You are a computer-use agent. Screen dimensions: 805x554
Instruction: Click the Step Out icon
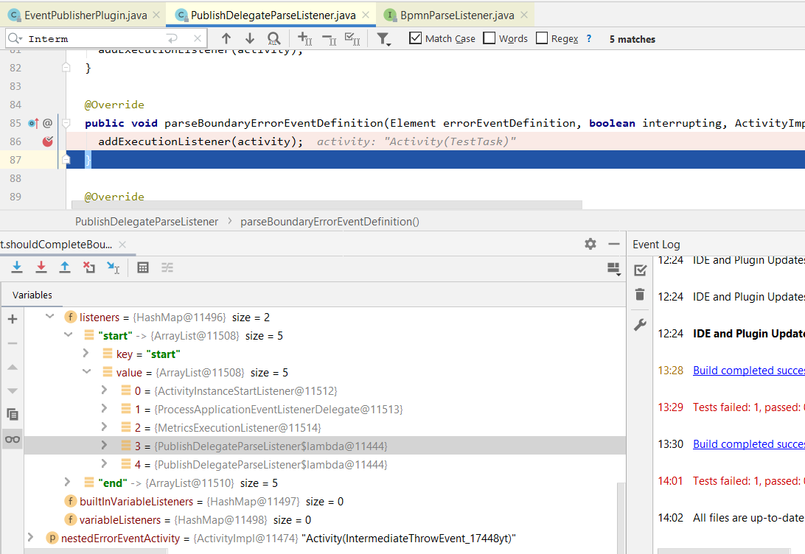click(x=65, y=267)
